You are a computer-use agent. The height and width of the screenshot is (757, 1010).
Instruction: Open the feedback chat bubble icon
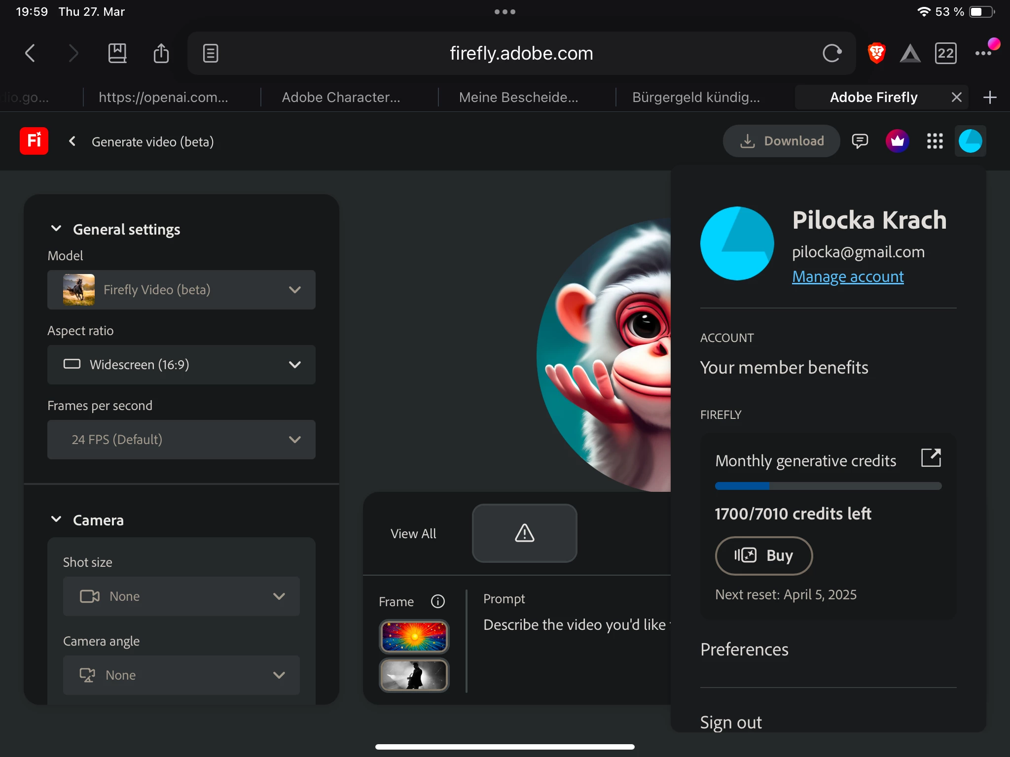click(x=860, y=141)
